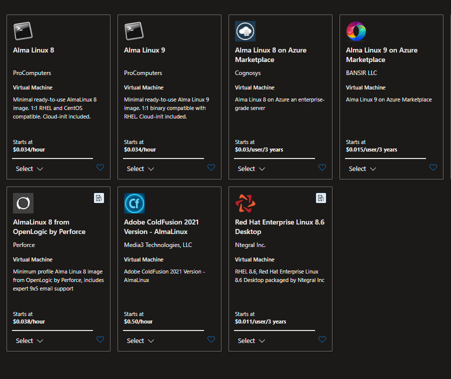Click the Alma Linux 9 on Azure Marketplace description
Image resolution: width=451 pixels, height=379 pixels.
388,99
